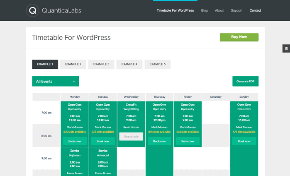The image size is (290, 176).
Task: Click Friday's 3/3 slots available text
Action: pyautogui.click(x=188, y=132)
